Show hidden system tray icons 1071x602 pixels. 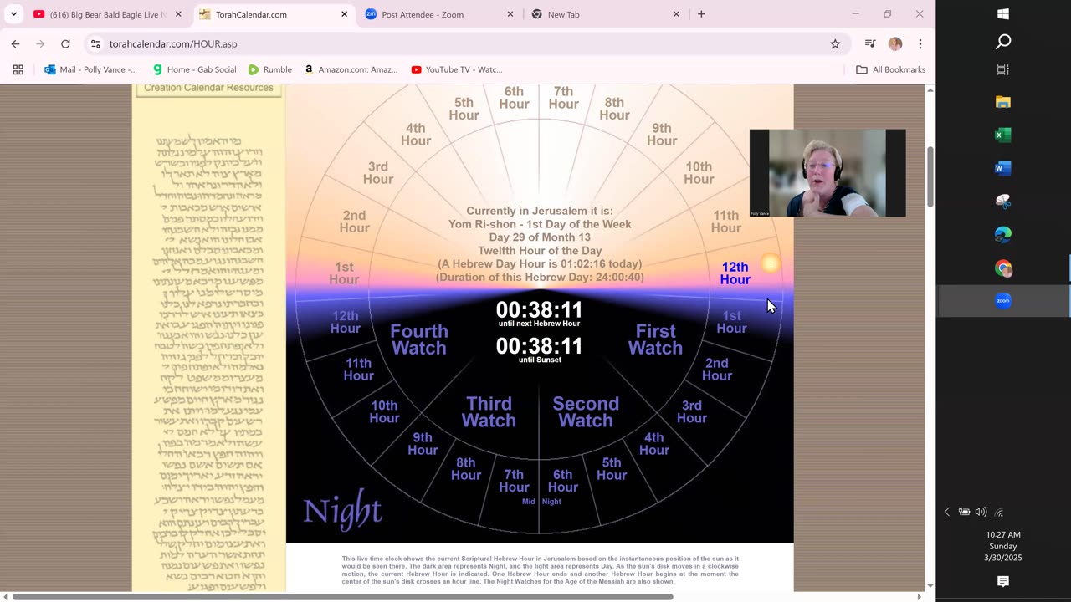947,512
